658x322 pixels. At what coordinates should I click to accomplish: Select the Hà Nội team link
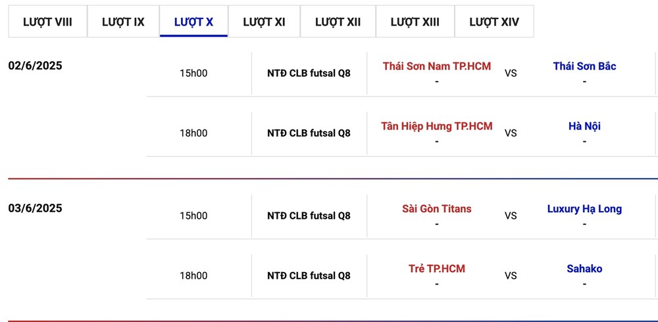(584, 126)
